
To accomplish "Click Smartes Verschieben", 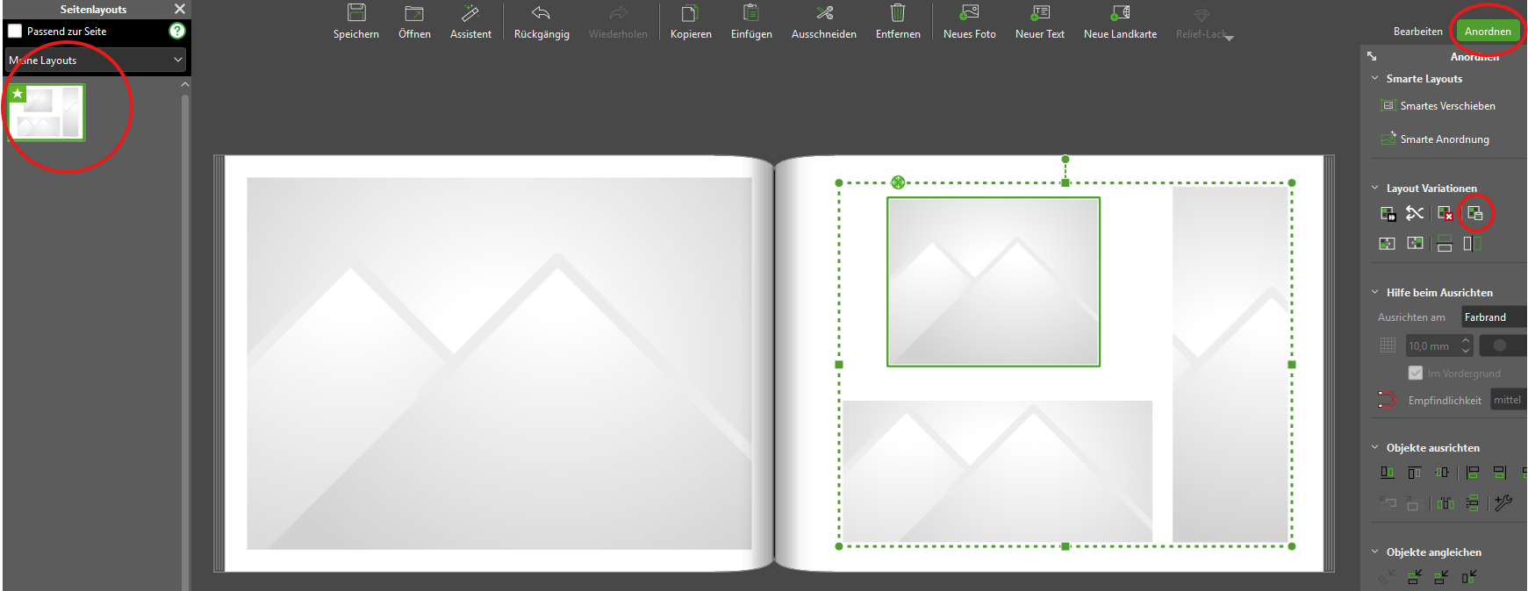I will tap(1447, 106).
